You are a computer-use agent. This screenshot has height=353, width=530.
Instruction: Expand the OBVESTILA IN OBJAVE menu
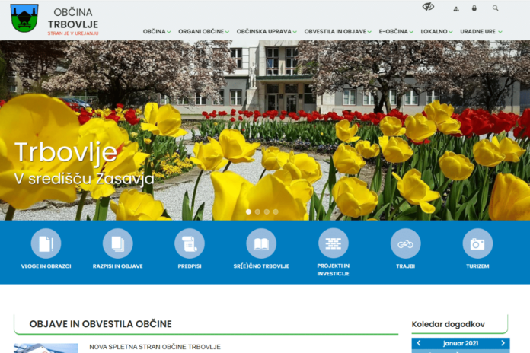[337, 31]
